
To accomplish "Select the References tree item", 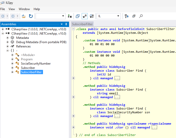I will point(23,46).
